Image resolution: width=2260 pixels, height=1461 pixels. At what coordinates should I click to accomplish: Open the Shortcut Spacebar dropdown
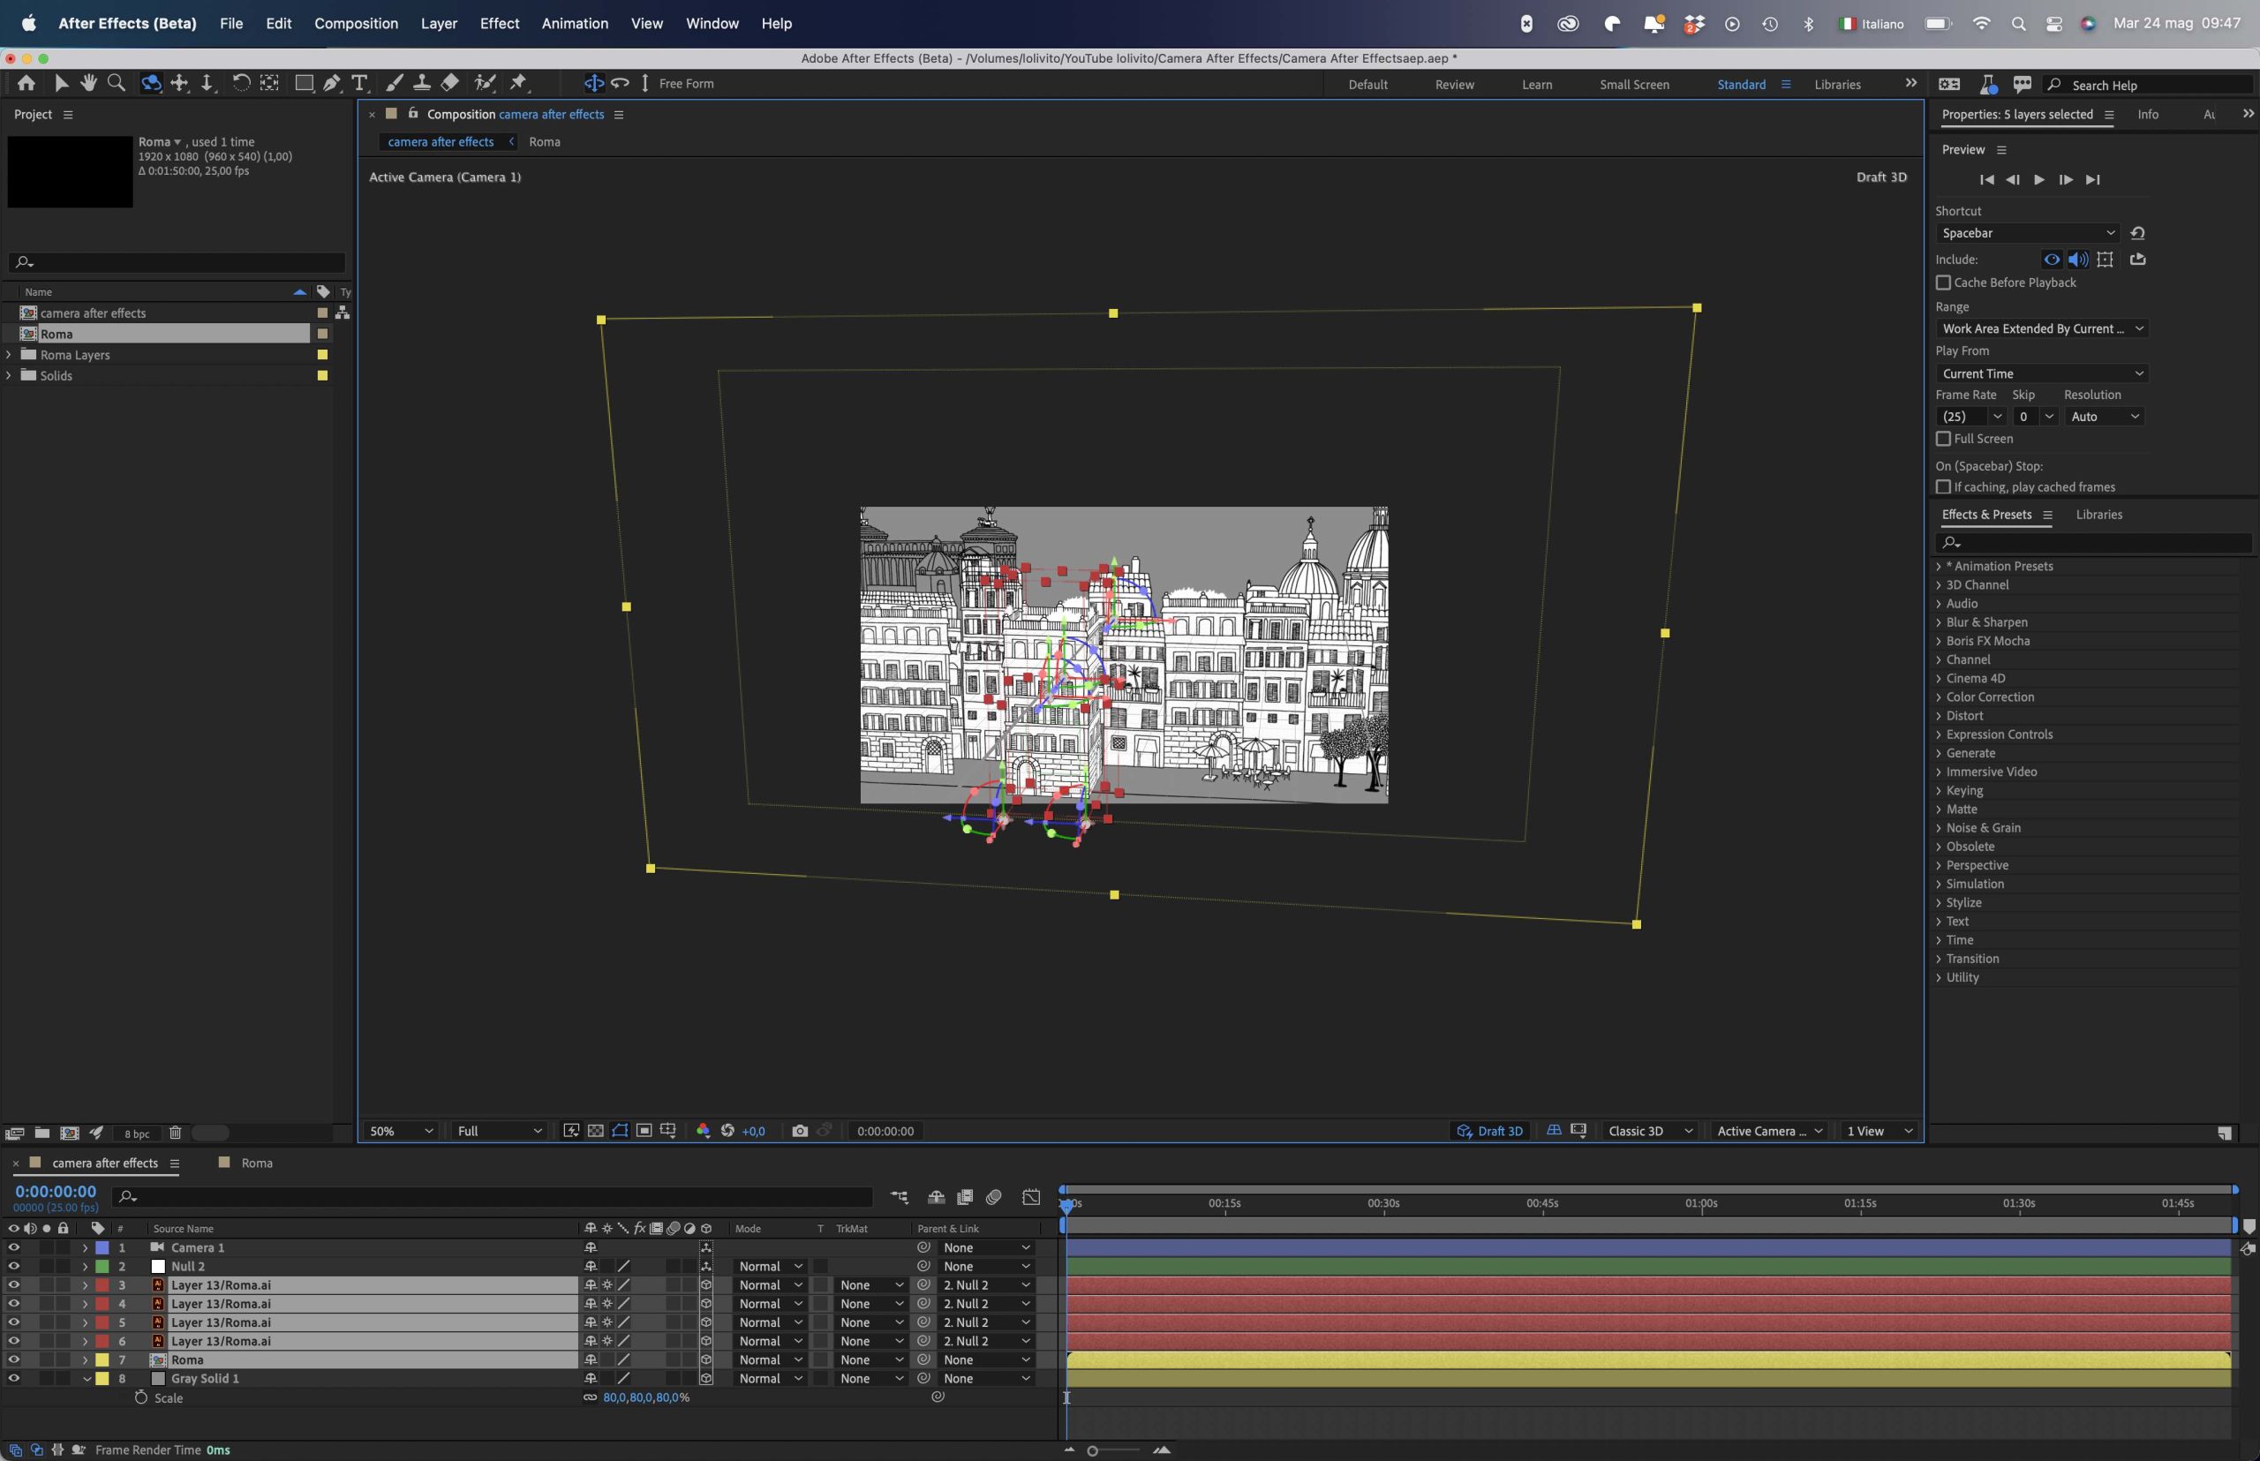pos(2028,233)
